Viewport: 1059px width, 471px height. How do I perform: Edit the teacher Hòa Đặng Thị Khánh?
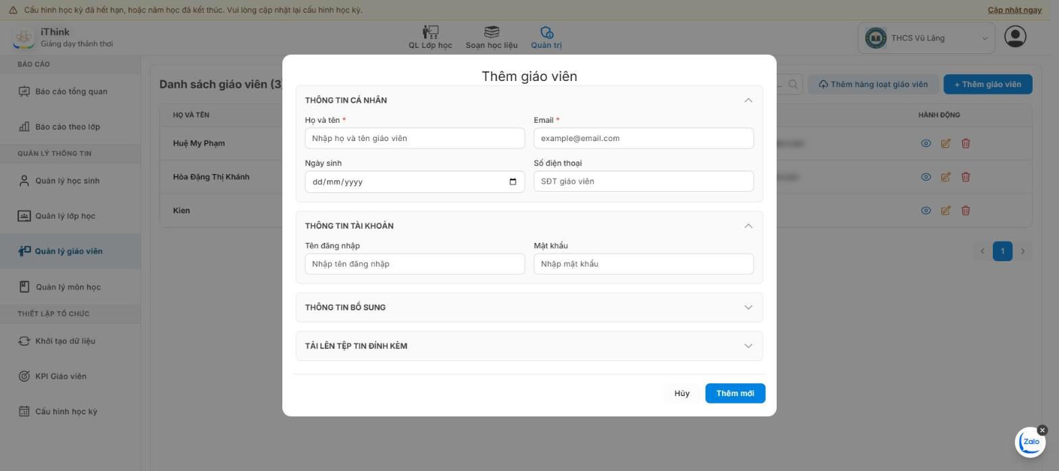click(x=946, y=177)
